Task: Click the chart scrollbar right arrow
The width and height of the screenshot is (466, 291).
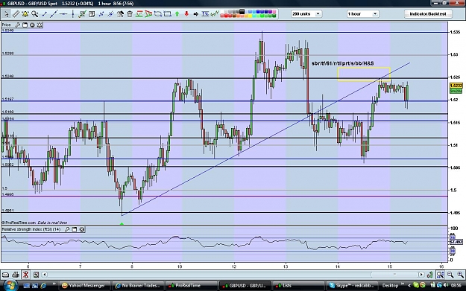Action: click(x=421, y=275)
